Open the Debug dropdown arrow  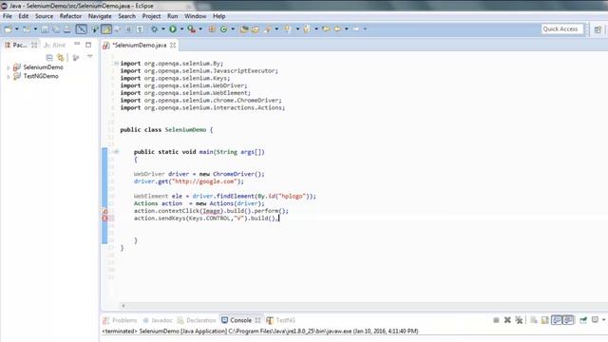(162, 29)
